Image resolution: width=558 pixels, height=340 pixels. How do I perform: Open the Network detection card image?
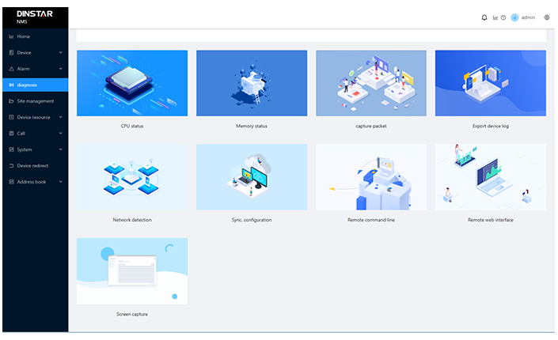pos(132,177)
